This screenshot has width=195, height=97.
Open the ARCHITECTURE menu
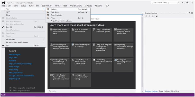[76, 6]
